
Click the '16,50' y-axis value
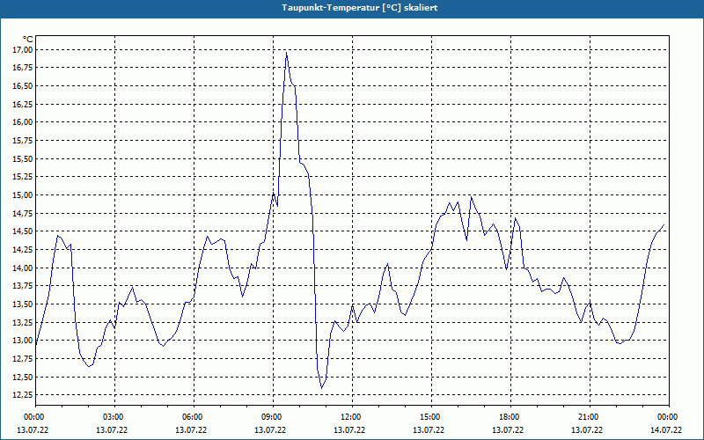point(23,85)
